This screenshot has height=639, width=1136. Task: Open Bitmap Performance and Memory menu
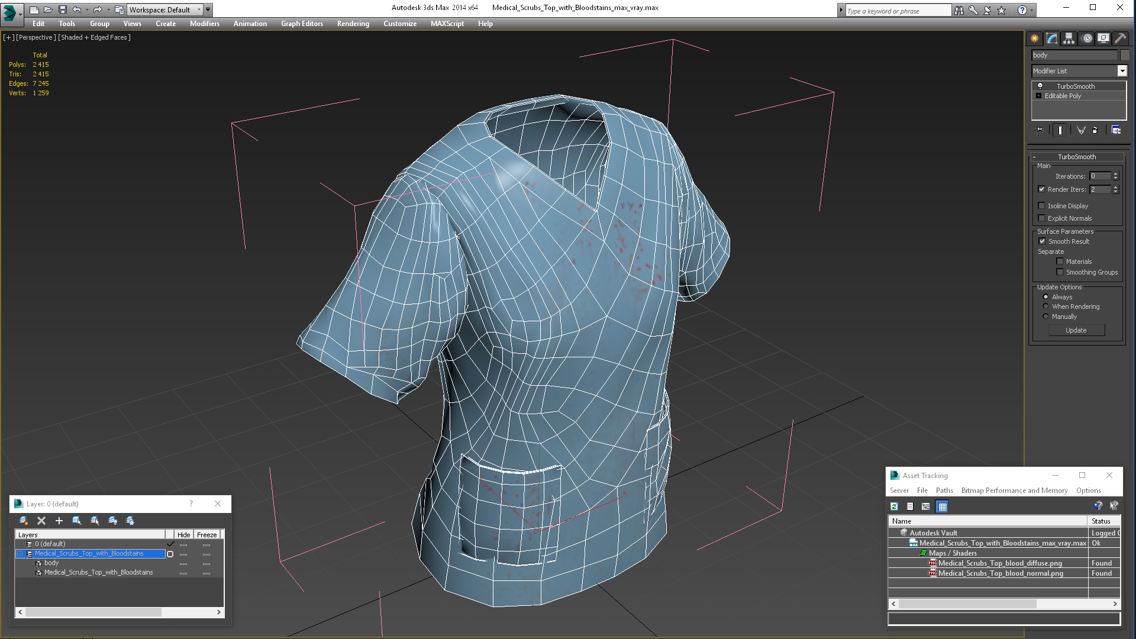coord(1014,490)
